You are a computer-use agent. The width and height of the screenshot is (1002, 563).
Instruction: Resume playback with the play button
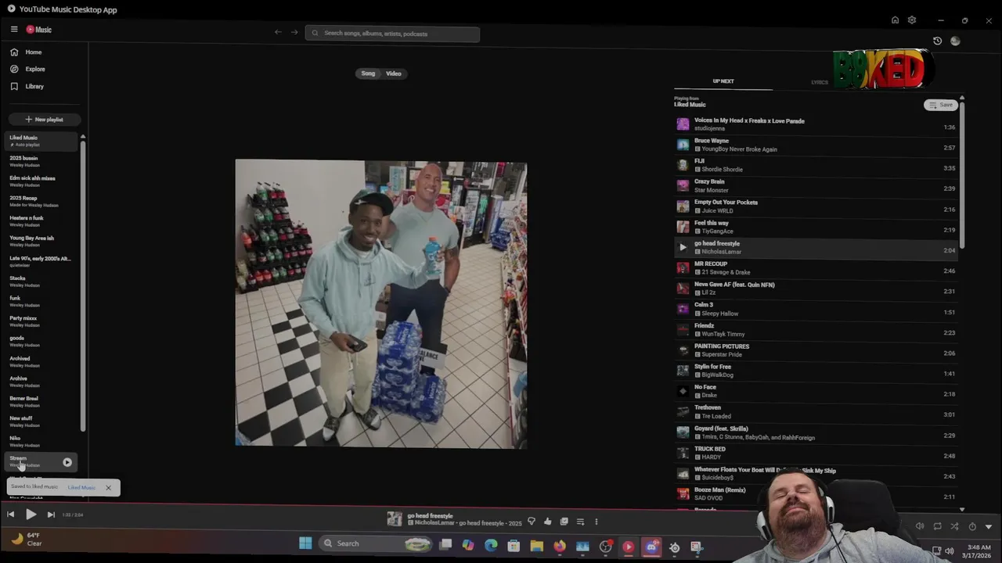31,515
